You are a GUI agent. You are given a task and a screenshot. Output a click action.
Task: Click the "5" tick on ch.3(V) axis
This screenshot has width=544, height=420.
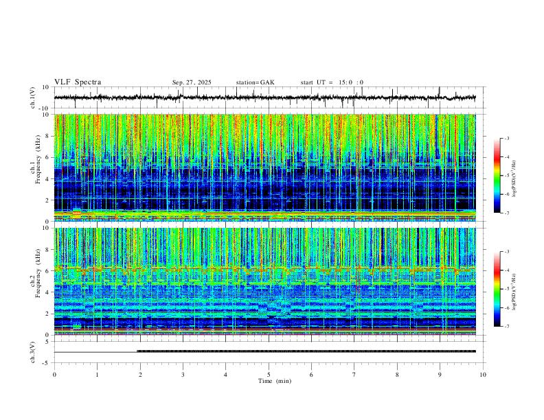tap(47, 341)
